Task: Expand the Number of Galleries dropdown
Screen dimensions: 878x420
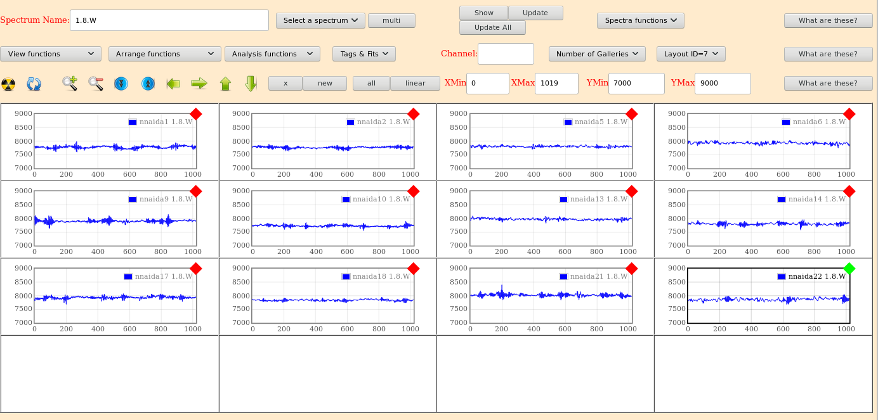Action: click(x=597, y=54)
